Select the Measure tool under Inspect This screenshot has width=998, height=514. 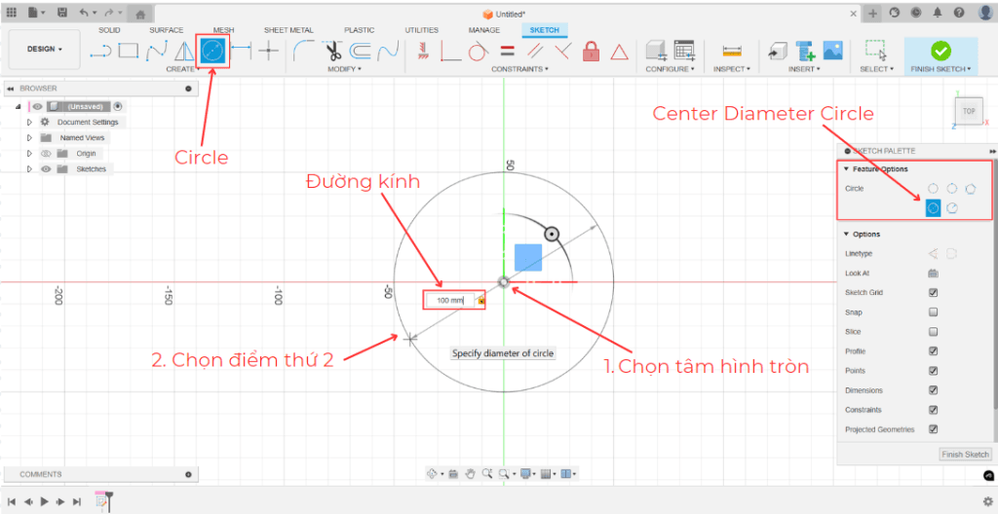(x=731, y=51)
